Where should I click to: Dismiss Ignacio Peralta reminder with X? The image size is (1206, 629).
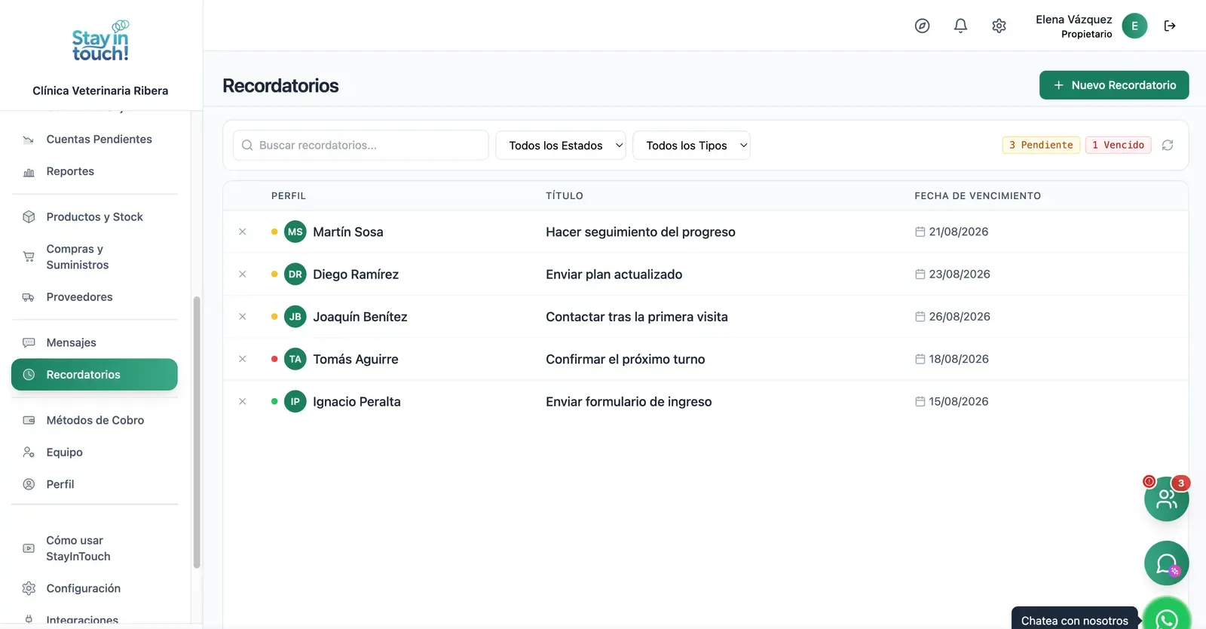(243, 401)
